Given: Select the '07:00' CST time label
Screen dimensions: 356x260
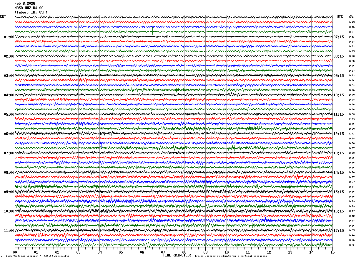Looking at the screenshot, I should (9, 153).
